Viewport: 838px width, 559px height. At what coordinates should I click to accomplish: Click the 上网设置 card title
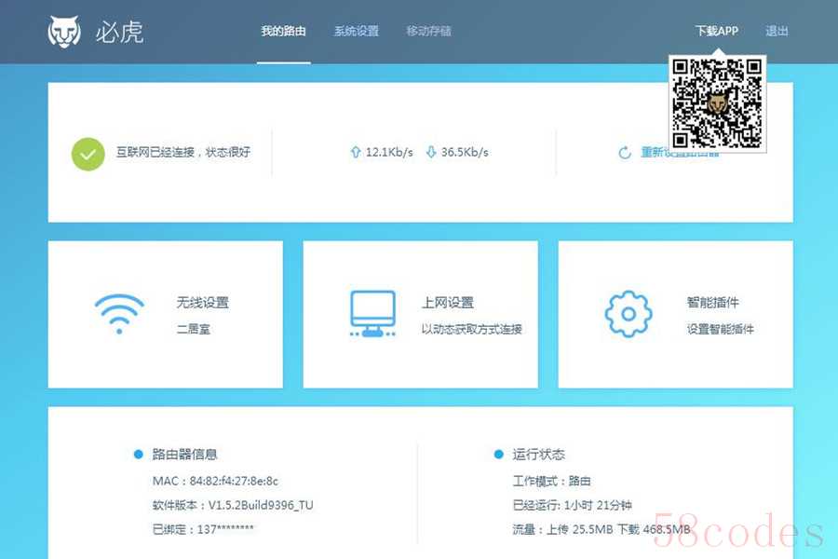(448, 303)
